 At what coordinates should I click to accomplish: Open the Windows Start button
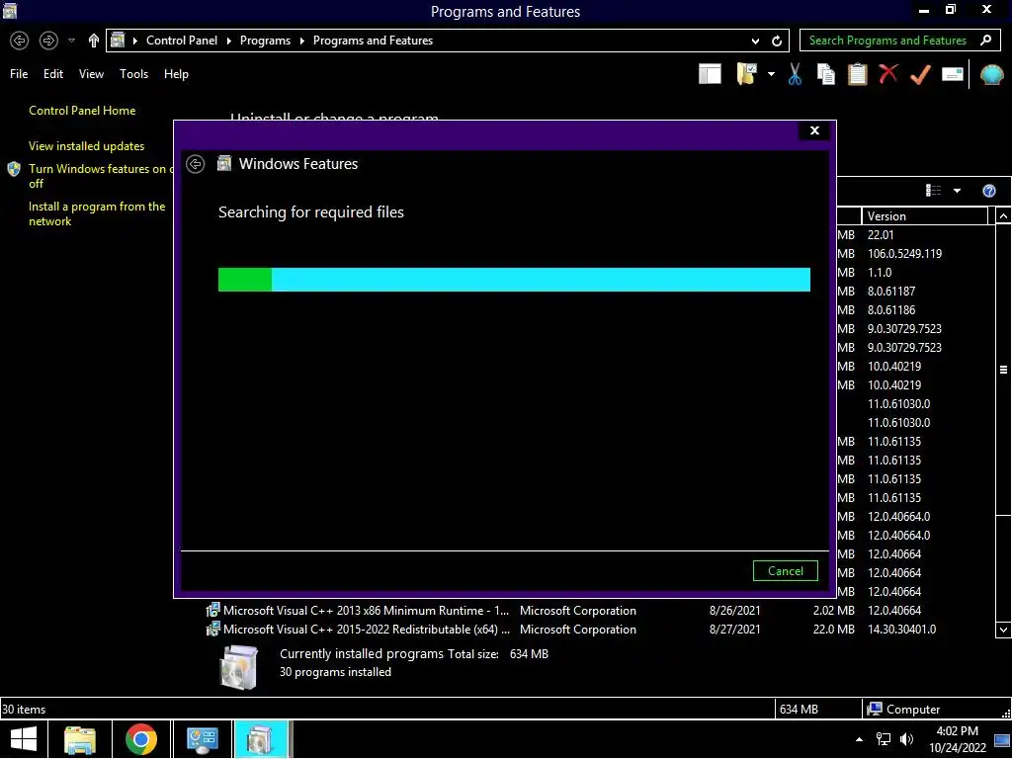(x=24, y=739)
